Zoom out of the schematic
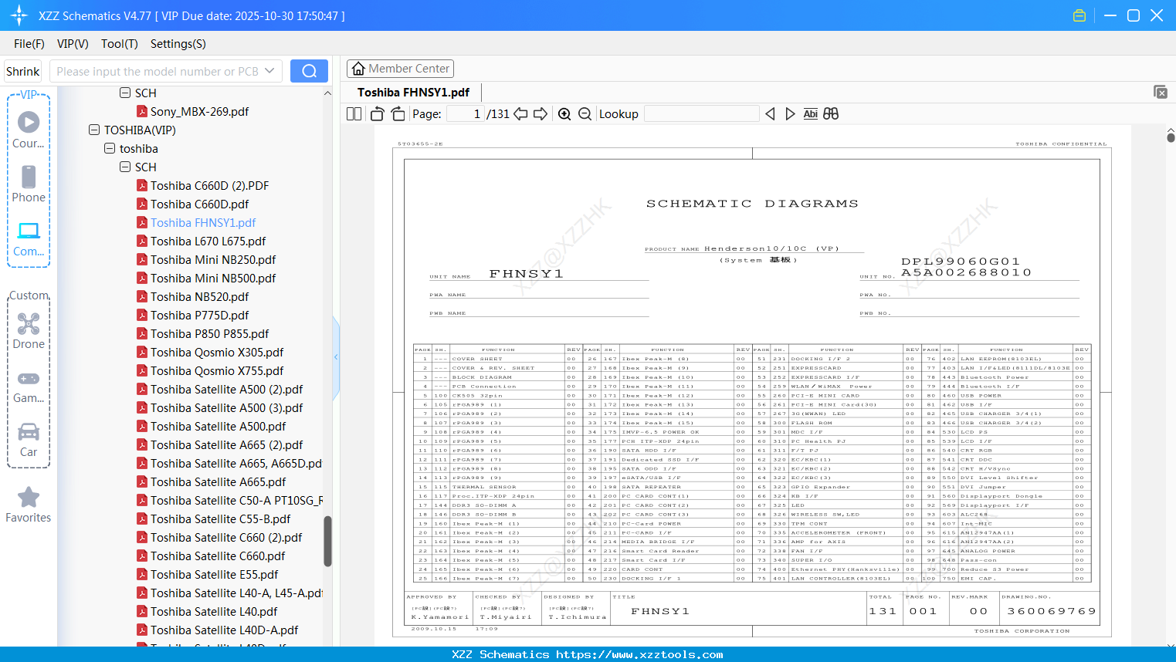The height and width of the screenshot is (662, 1176). tap(585, 114)
